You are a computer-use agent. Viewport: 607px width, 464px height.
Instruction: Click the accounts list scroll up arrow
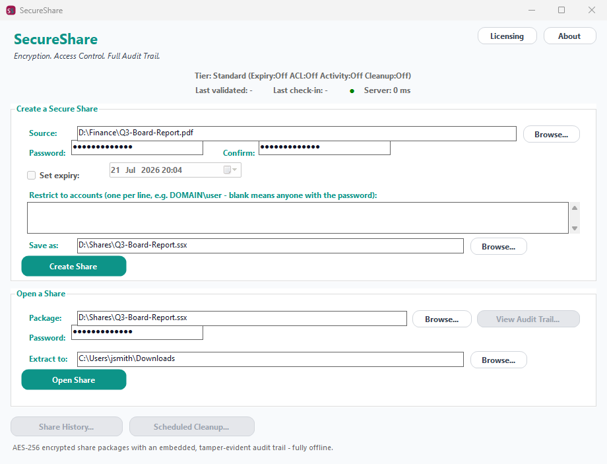click(575, 208)
